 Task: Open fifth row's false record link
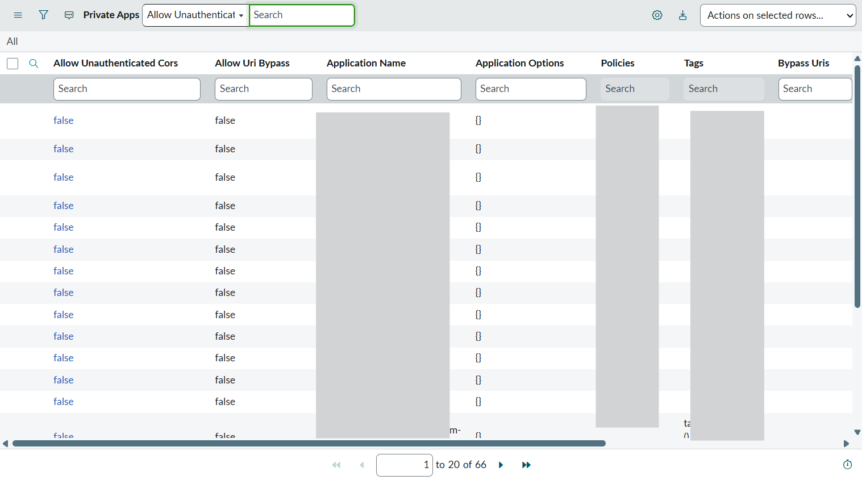[x=64, y=227]
